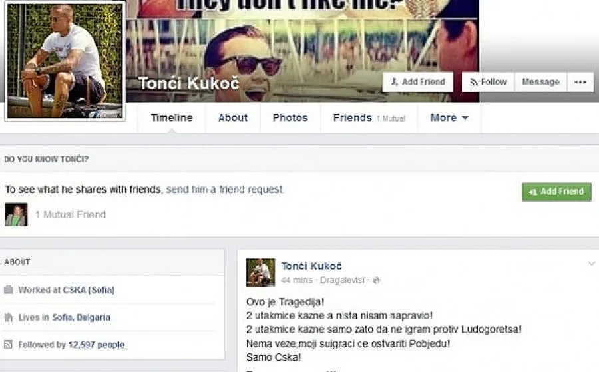Open Tonći Kukoč's large profile photo
Viewport: 599px width, 372px height.
click(65, 61)
